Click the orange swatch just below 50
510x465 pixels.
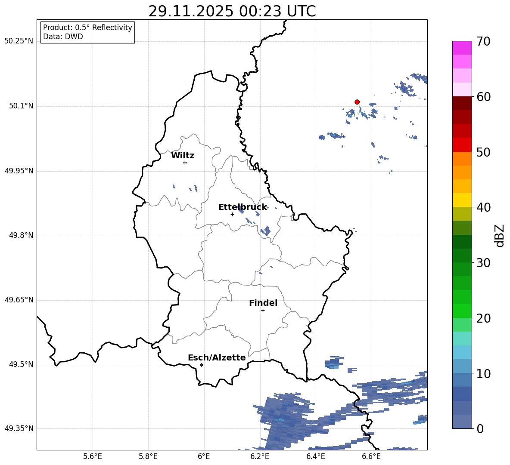462,158
